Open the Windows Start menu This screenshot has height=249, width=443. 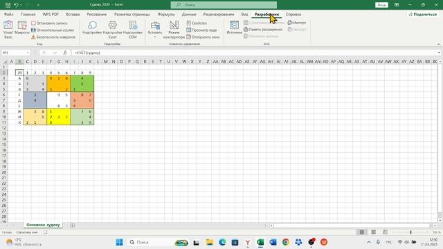[119, 242]
